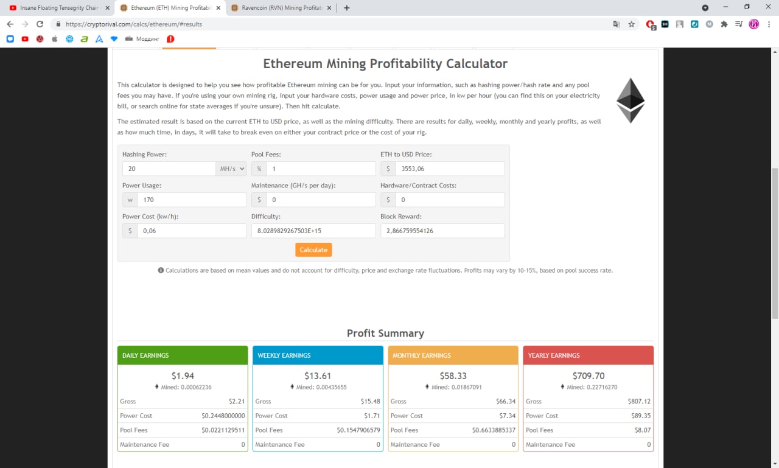
Task: Click the tab search dropdown circle
Action: (x=705, y=8)
